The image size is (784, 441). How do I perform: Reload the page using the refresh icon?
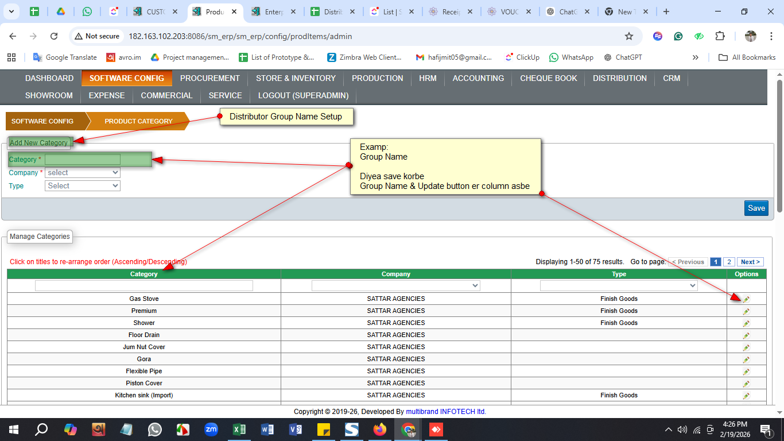point(54,36)
